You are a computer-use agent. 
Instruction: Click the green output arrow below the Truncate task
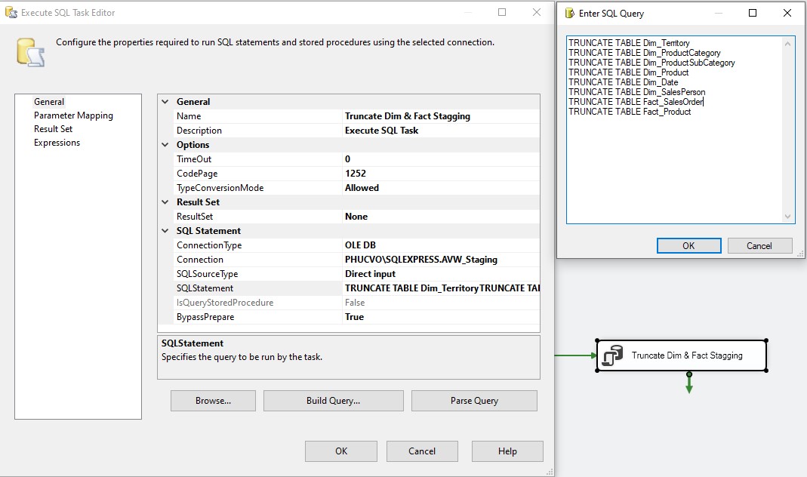tap(689, 383)
